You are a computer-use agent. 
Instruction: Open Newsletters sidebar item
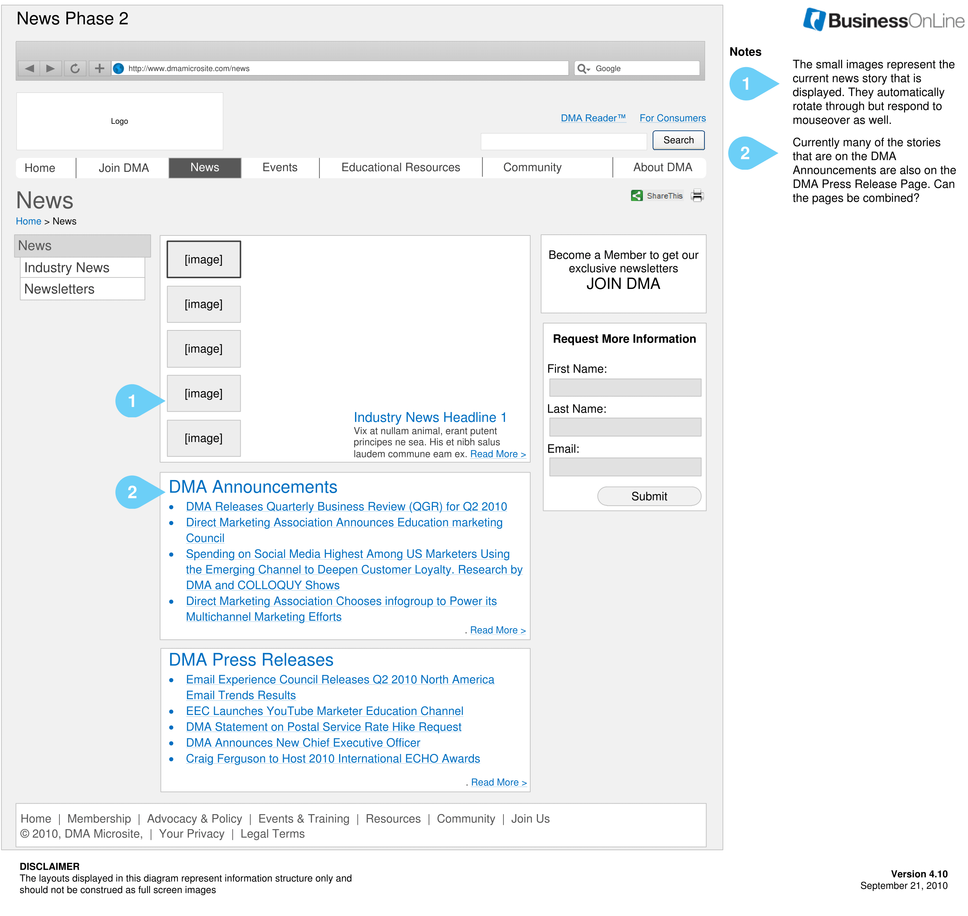[x=82, y=289]
